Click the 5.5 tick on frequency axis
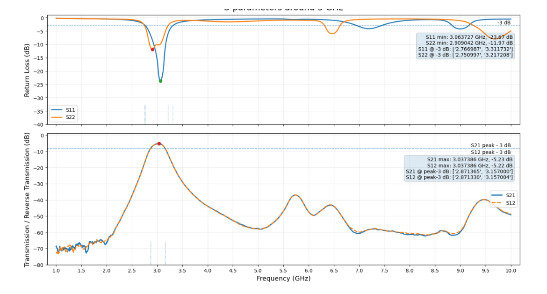Screen dimensions: 547x294 click(x=283, y=270)
